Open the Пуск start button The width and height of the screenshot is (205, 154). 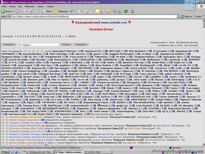5,152
